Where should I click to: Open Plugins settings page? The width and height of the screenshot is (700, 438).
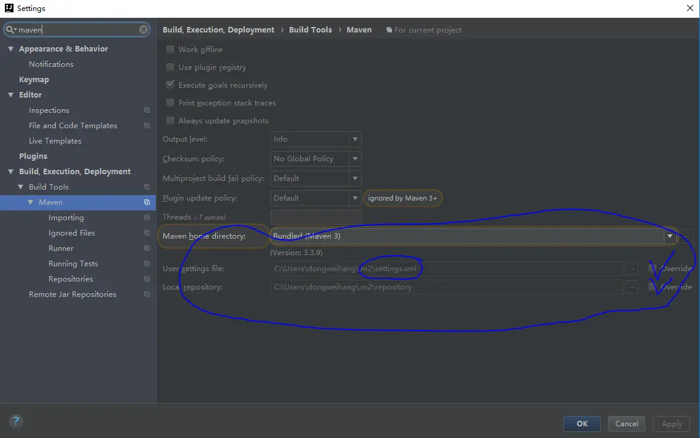click(x=33, y=156)
